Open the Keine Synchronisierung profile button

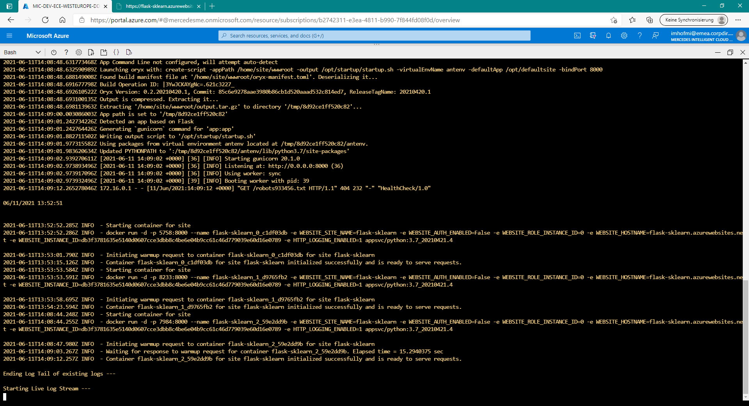pyautogui.click(x=694, y=20)
